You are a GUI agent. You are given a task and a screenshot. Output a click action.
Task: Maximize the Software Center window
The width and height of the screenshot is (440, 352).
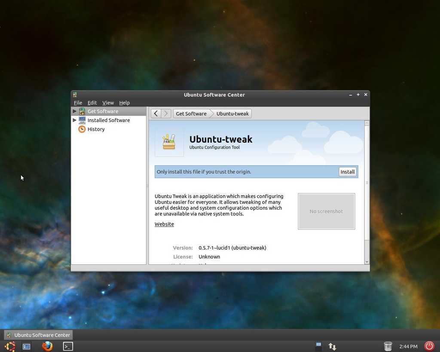(358, 95)
